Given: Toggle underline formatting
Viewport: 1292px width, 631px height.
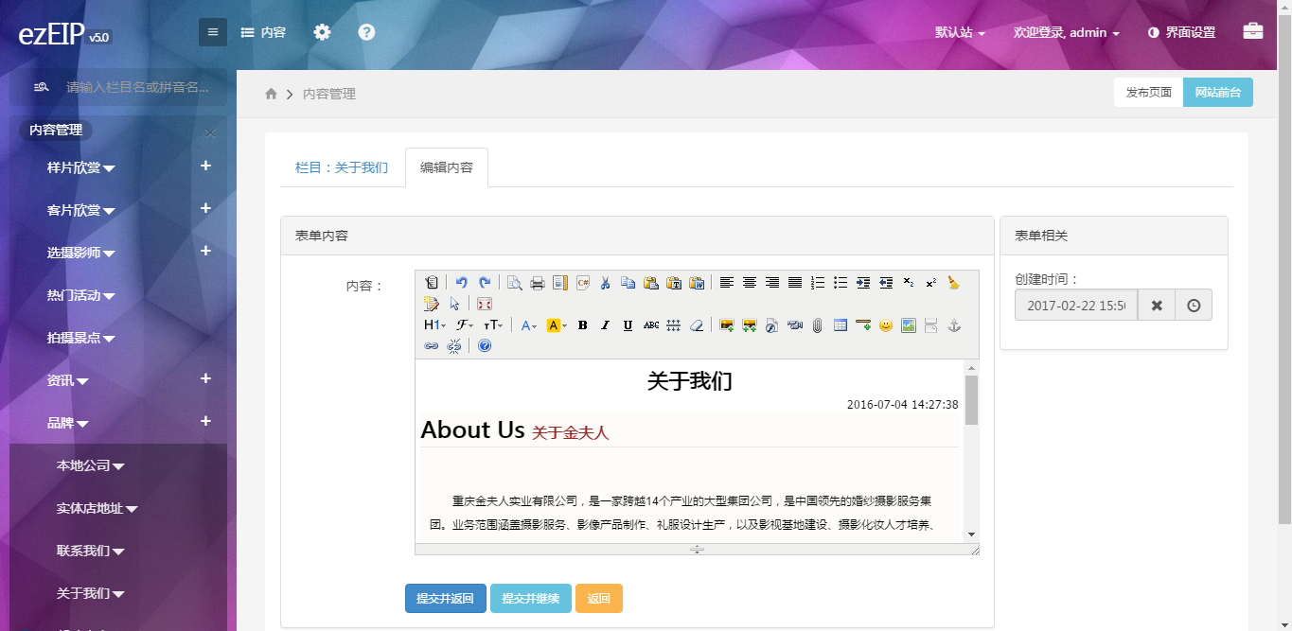Looking at the screenshot, I should [628, 324].
